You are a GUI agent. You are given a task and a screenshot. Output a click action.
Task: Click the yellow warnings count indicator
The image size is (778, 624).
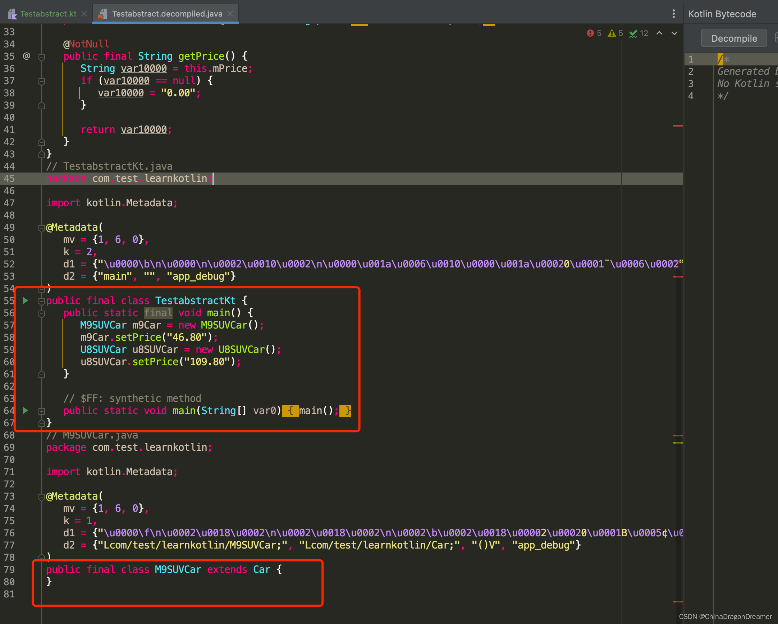[615, 33]
